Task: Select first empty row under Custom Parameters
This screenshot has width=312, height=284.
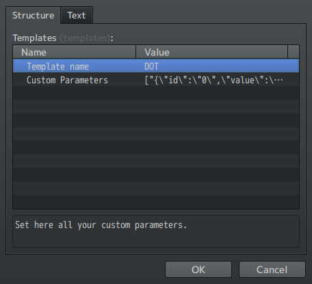Action: point(156,93)
